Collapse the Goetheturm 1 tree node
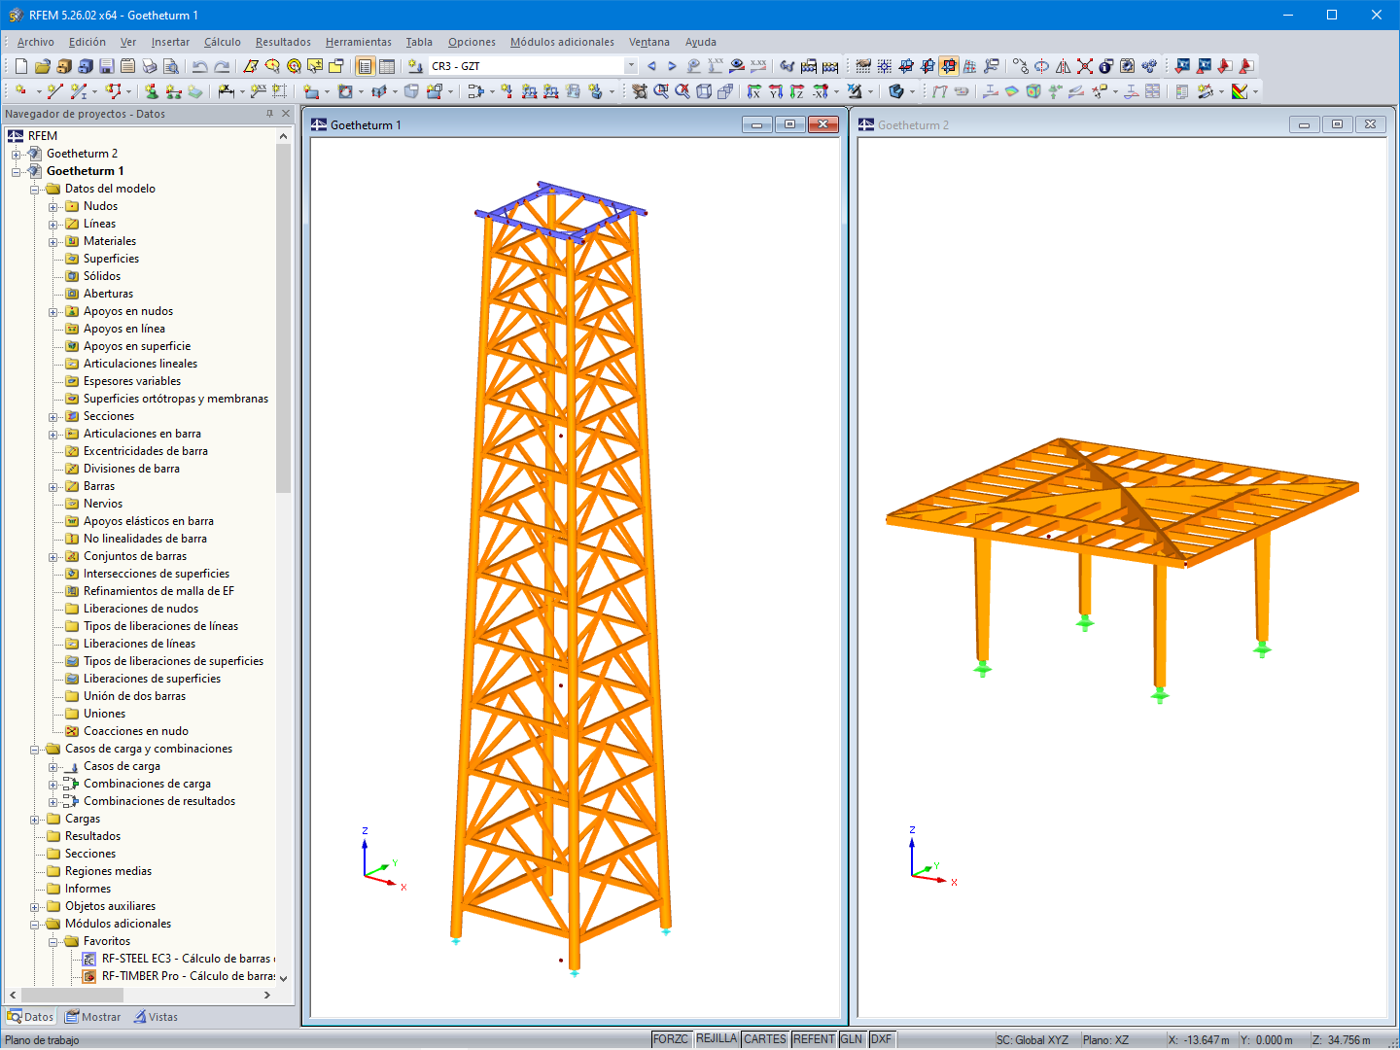 coord(17,170)
